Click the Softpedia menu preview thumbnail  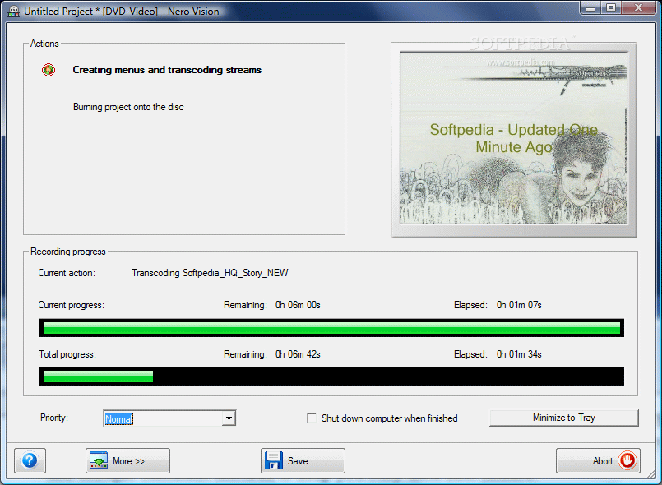click(x=512, y=140)
